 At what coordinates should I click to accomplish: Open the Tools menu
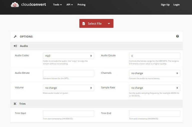[57, 5]
